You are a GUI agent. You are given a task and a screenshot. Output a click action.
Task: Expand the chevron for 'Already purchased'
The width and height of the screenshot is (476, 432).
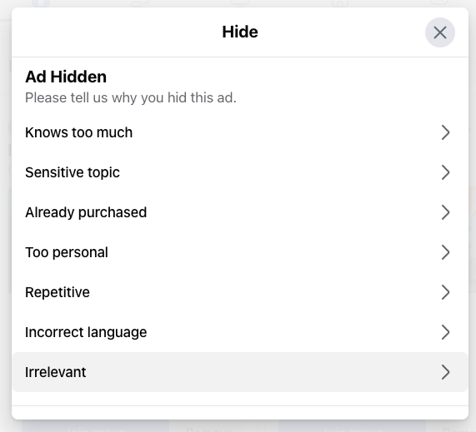click(445, 212)
